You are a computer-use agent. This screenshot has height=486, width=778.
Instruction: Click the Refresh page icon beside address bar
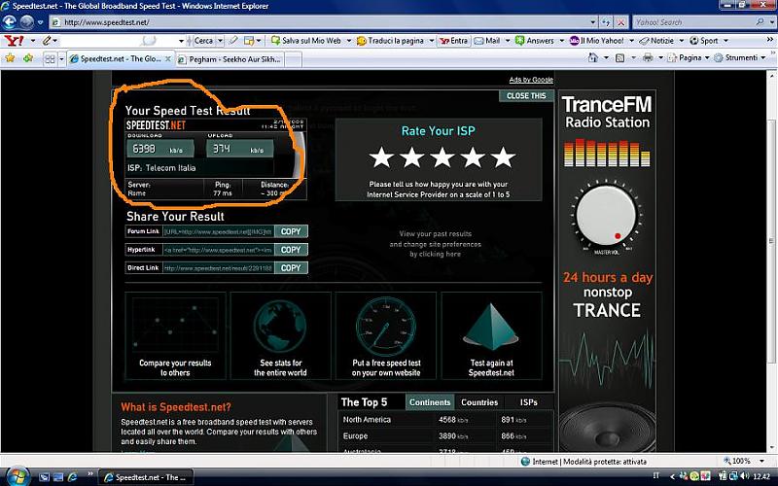tap(606, 22)
